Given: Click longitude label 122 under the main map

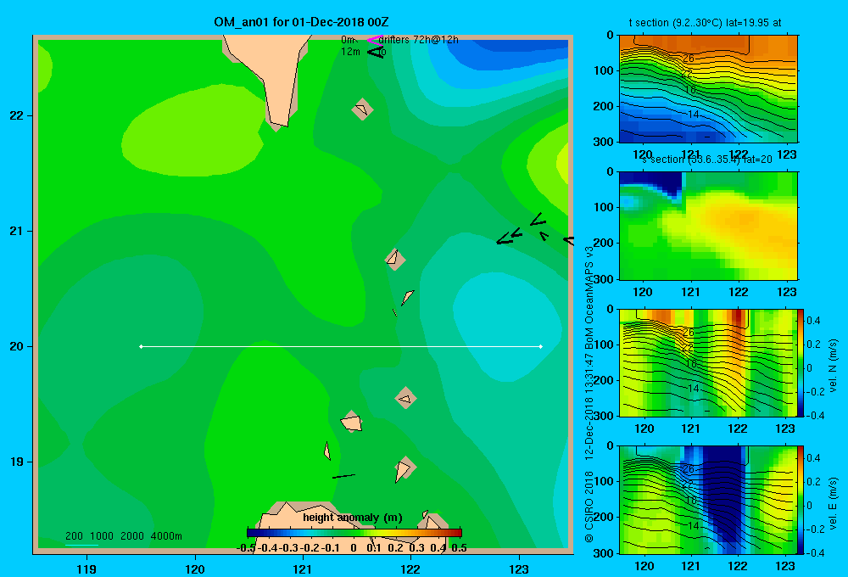Looking at the screenshot, I should [x=410, y=569].
